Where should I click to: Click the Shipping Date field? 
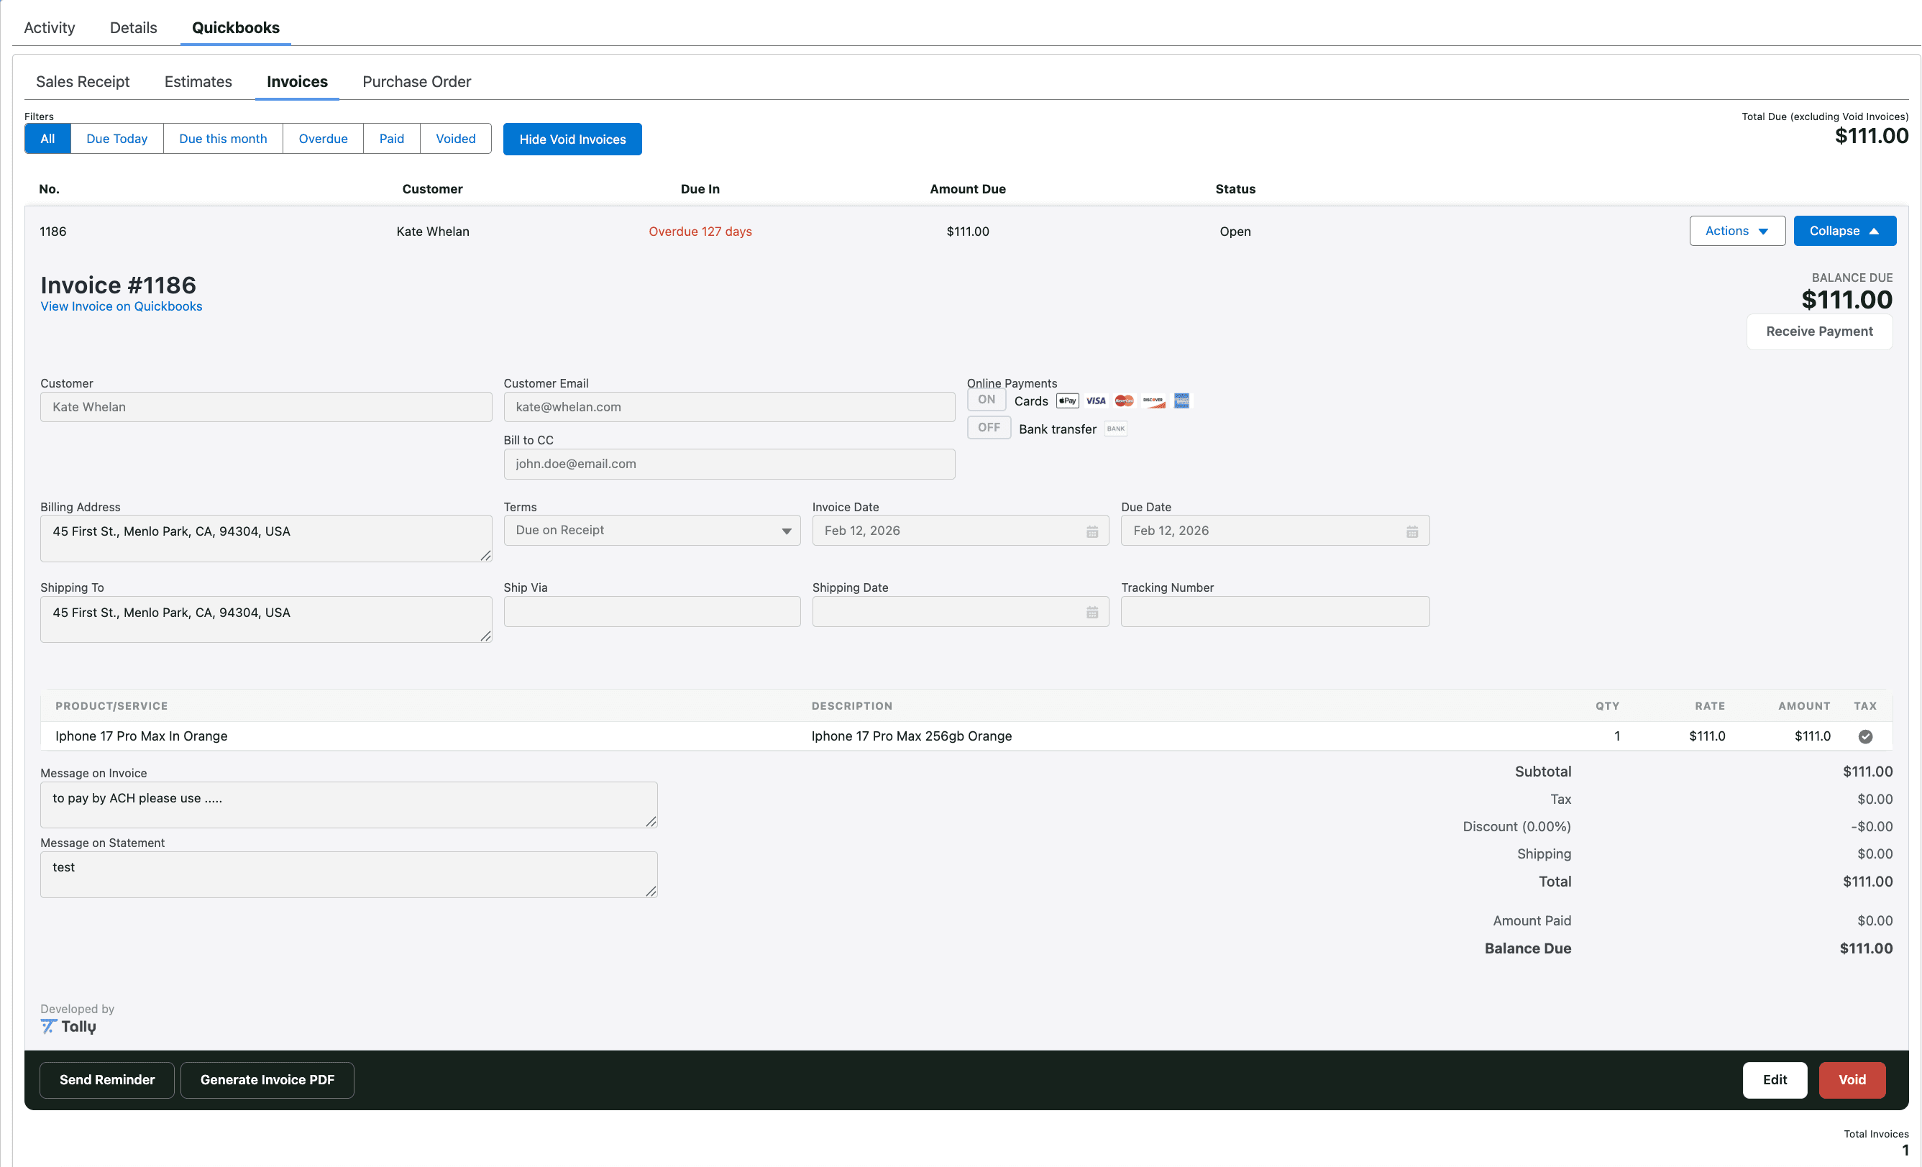960,612
